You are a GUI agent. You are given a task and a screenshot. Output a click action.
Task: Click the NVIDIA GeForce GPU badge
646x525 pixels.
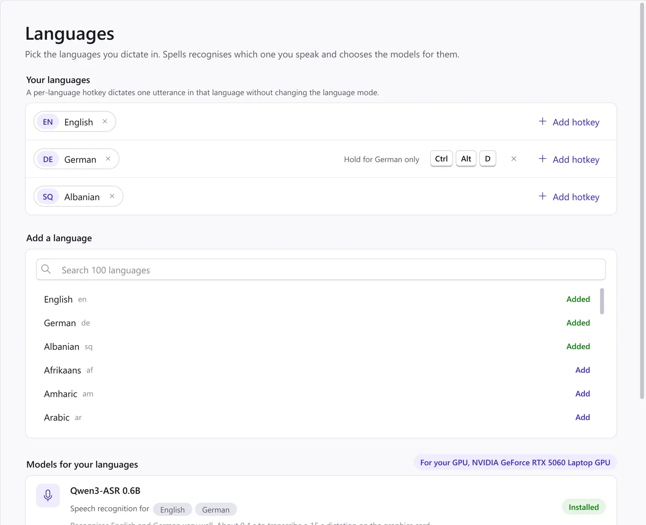[515, 462]
